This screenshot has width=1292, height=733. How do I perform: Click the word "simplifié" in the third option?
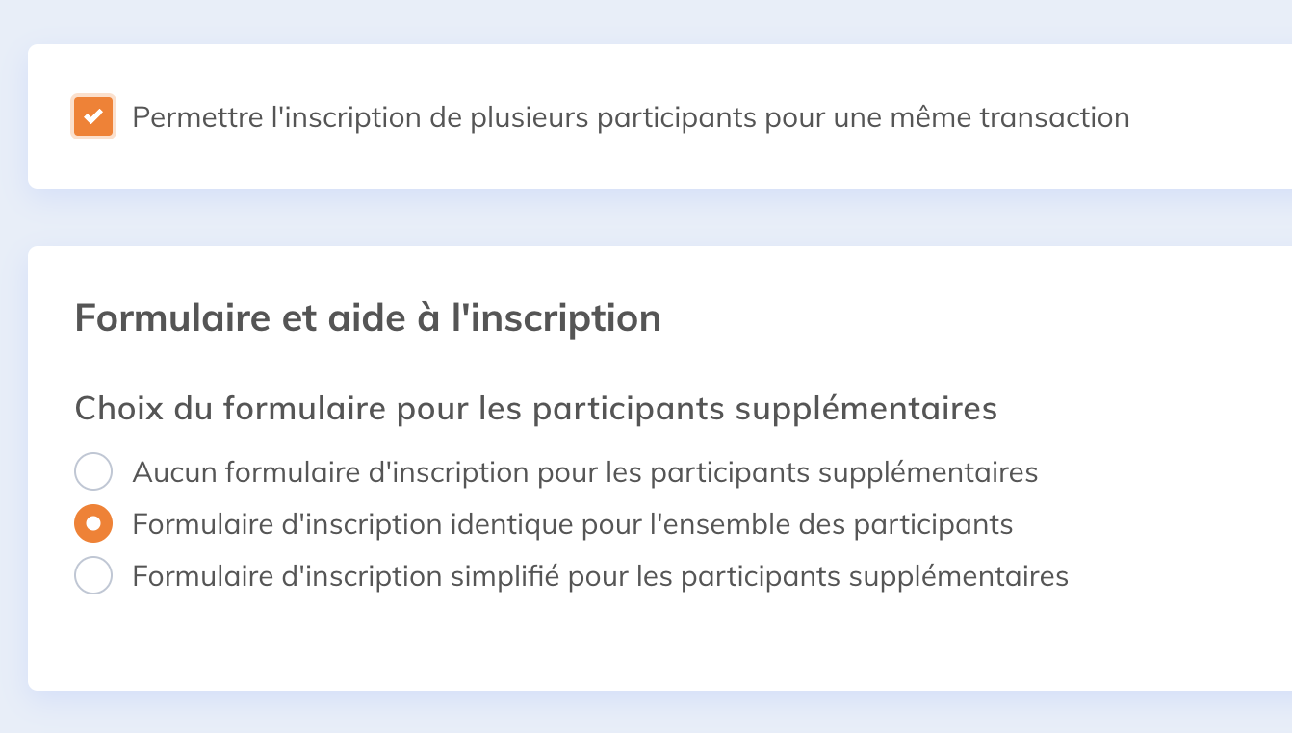(505, 576)
